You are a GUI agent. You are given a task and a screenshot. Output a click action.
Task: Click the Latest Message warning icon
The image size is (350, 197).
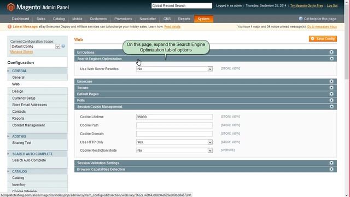[9, 27]
